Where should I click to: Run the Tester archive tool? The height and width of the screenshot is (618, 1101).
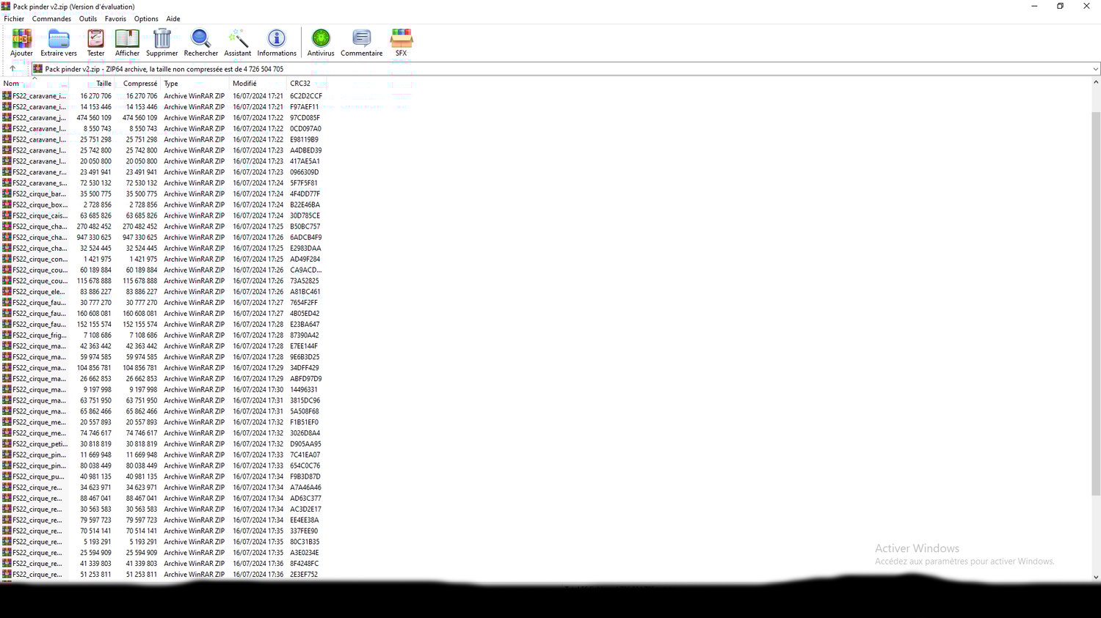pos(95,43)
